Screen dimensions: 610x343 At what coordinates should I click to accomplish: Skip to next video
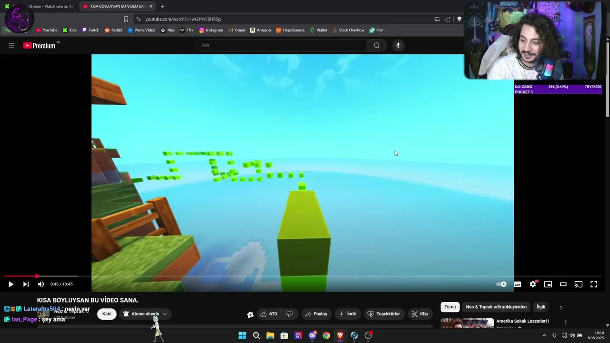point(26,284)
